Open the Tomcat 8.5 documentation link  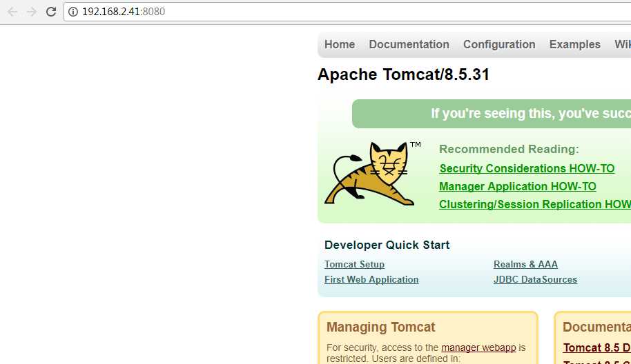[596, 347]
